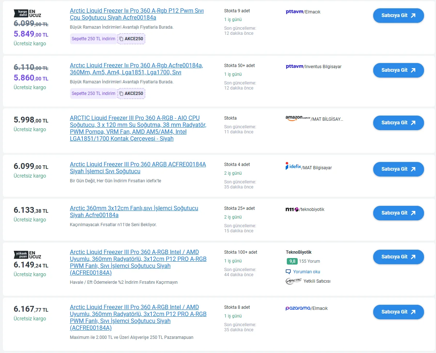This screenshot has height=353, width=436.
Task: Click the Arctic authorized seller logo
Action: [x=293, y=281]
